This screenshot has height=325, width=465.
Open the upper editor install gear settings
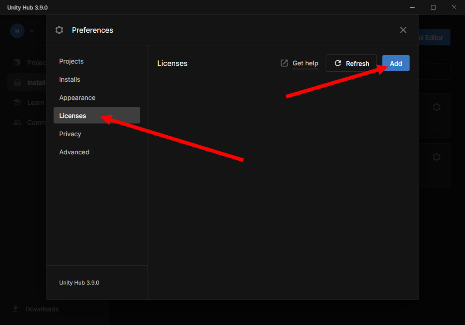pyautogui.click(x=436, y=107)
